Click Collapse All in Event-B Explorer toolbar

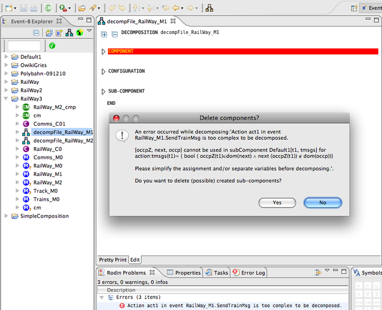(36, 33)
